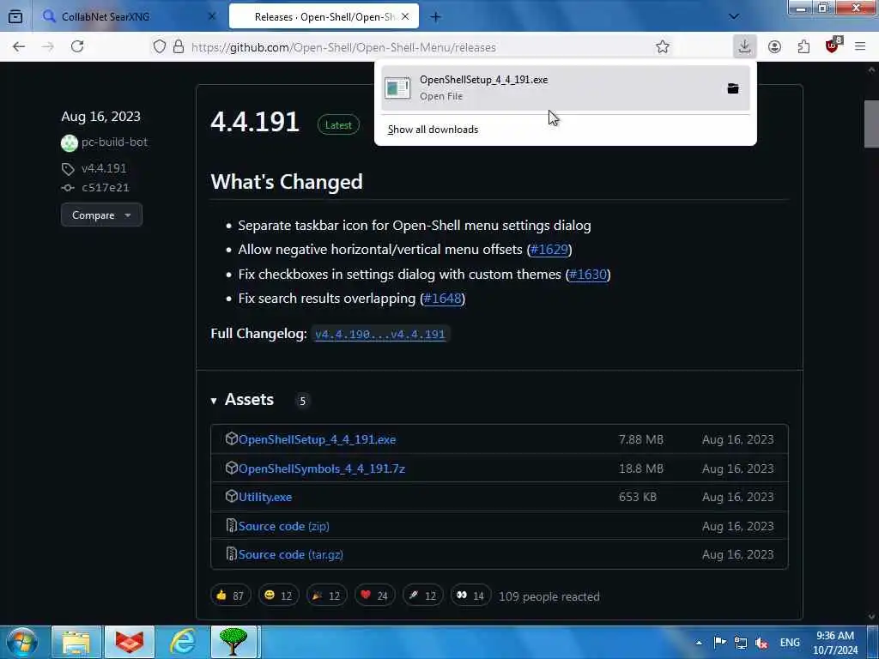Open the v4.4.190...v4.4.191 changelog link
Screen dimensions: 879x659
pos(380,335)
